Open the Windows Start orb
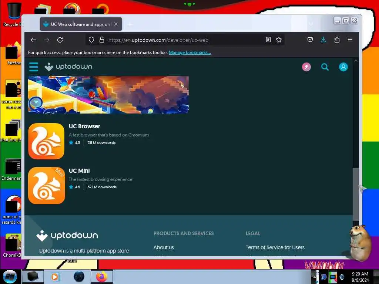 (10, 277)
